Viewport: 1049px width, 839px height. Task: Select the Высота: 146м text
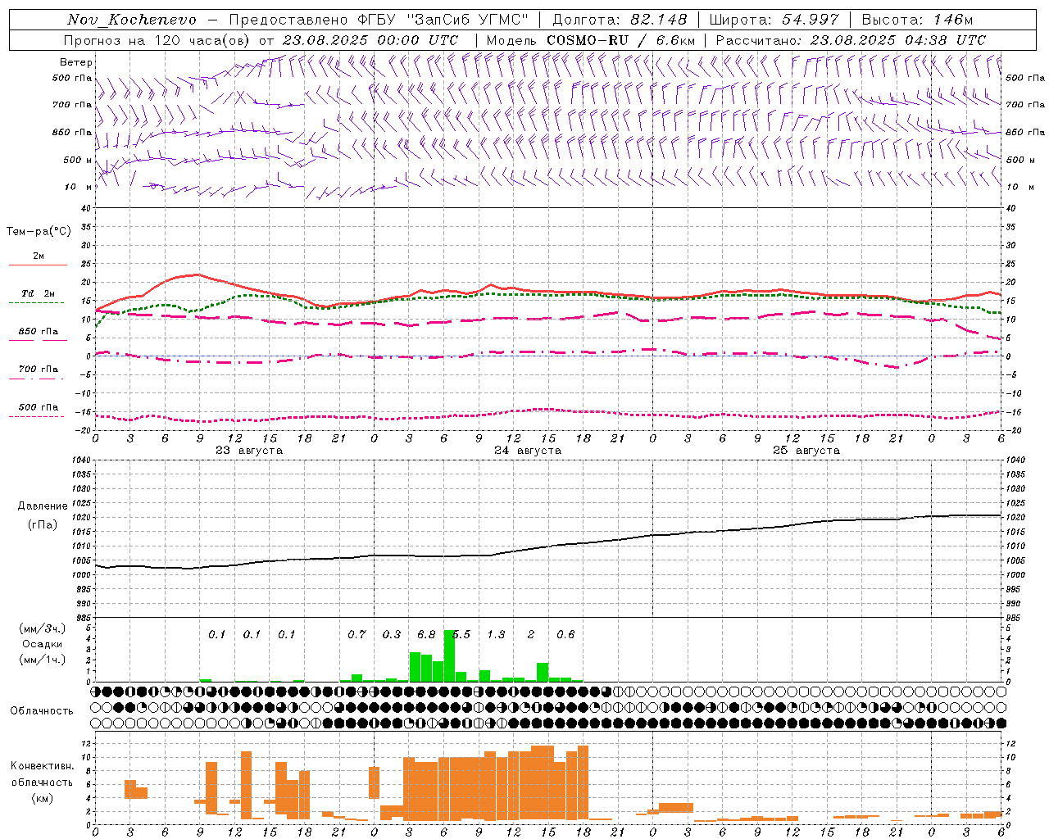pos(917,20)
